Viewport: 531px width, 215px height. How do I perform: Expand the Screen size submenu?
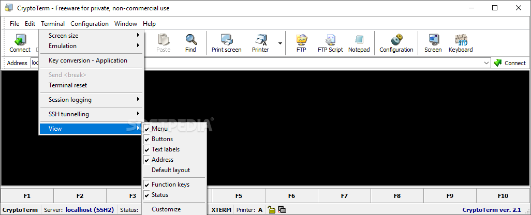tap(92, 36)
